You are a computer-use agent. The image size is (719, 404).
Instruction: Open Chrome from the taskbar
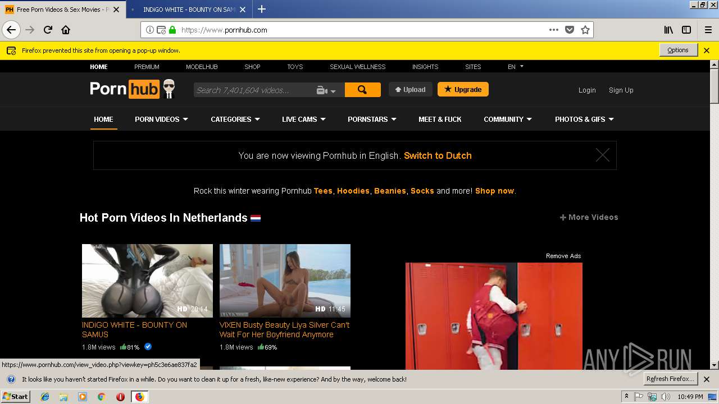pos(101,397)
